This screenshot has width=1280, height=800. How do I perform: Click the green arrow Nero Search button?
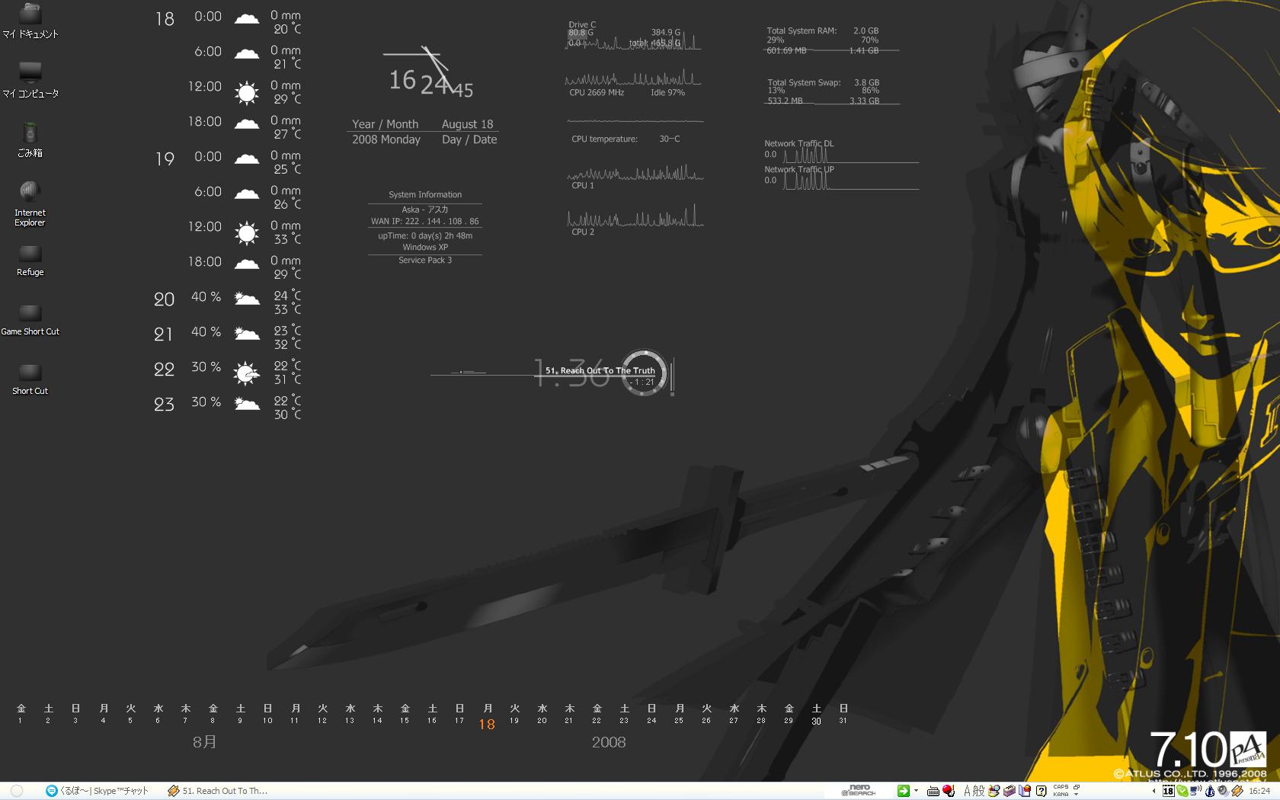pos(903,791)
